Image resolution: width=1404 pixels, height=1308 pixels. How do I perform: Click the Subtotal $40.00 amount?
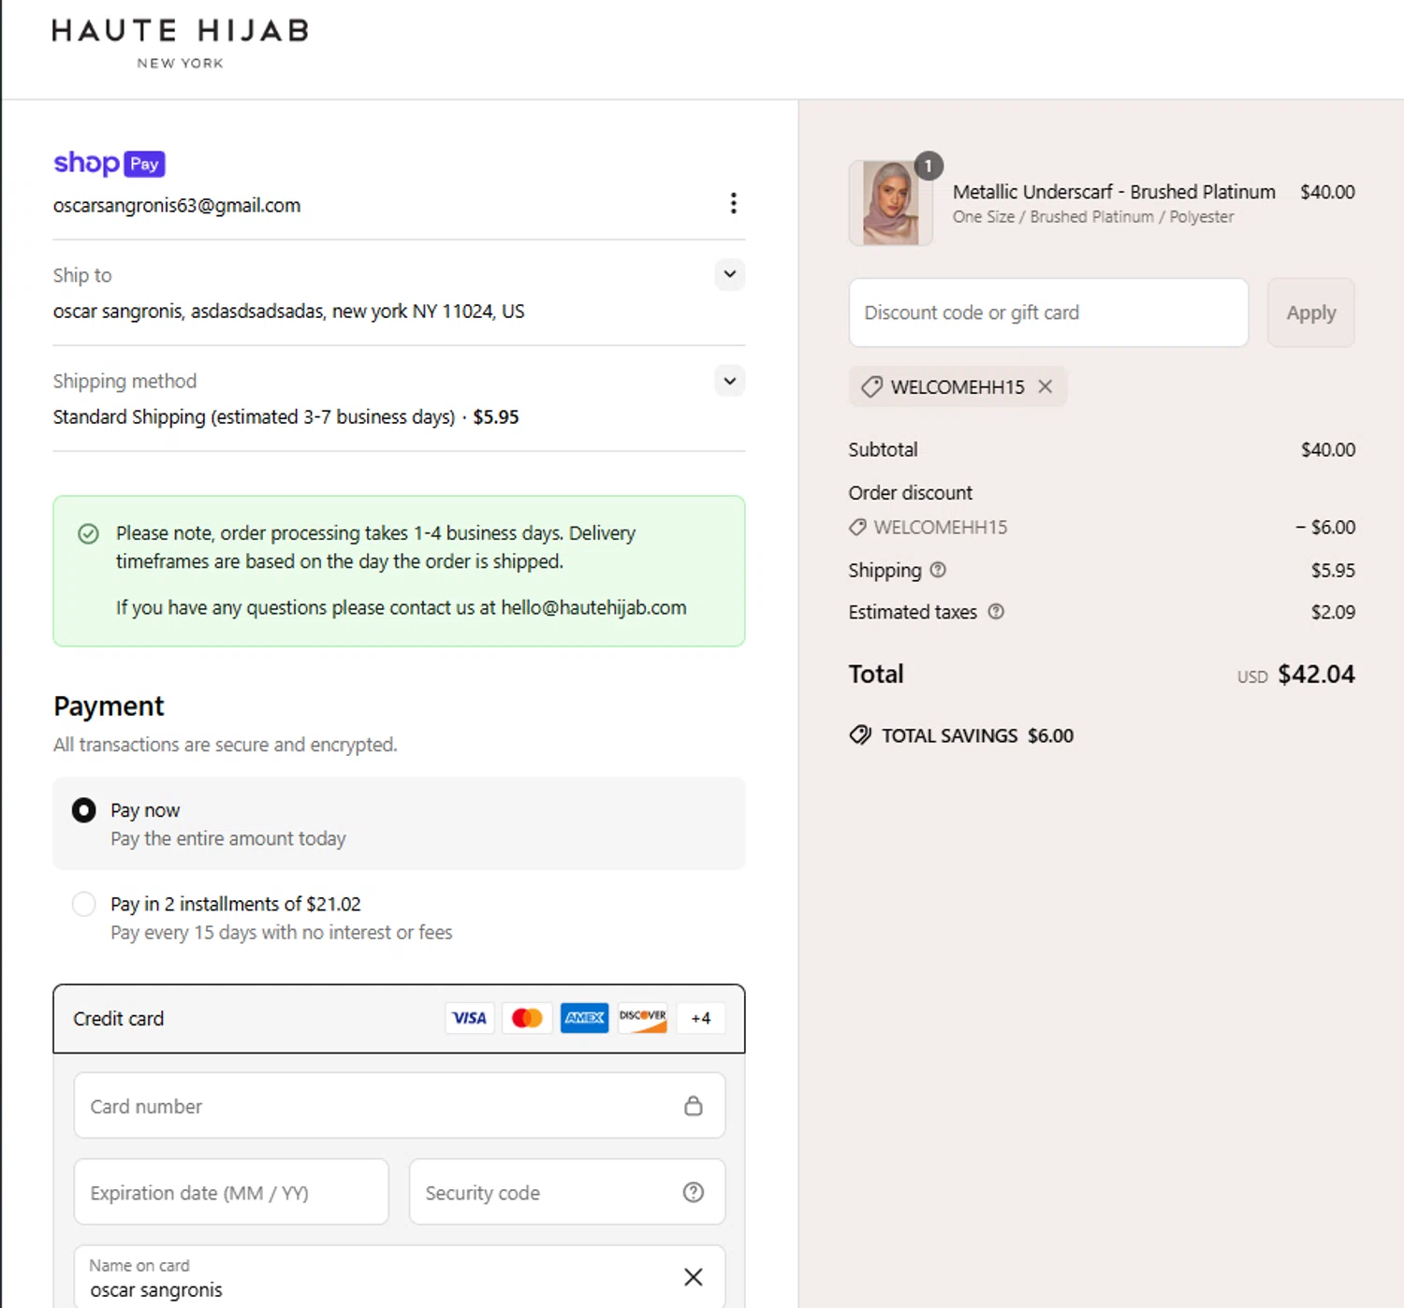coord(1327,449)
